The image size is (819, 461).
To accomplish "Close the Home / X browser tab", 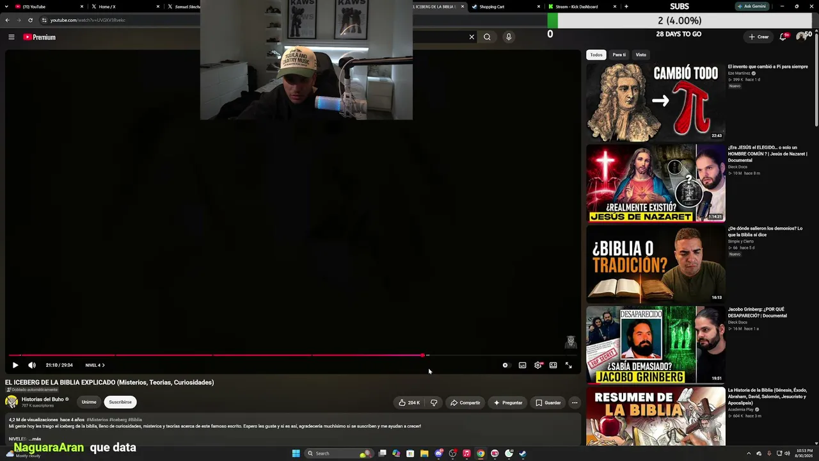I will [x=158, y=6].
